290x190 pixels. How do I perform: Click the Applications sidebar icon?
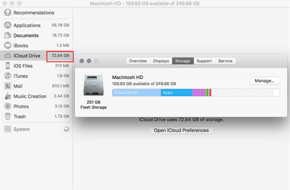[x=8, y=25]
